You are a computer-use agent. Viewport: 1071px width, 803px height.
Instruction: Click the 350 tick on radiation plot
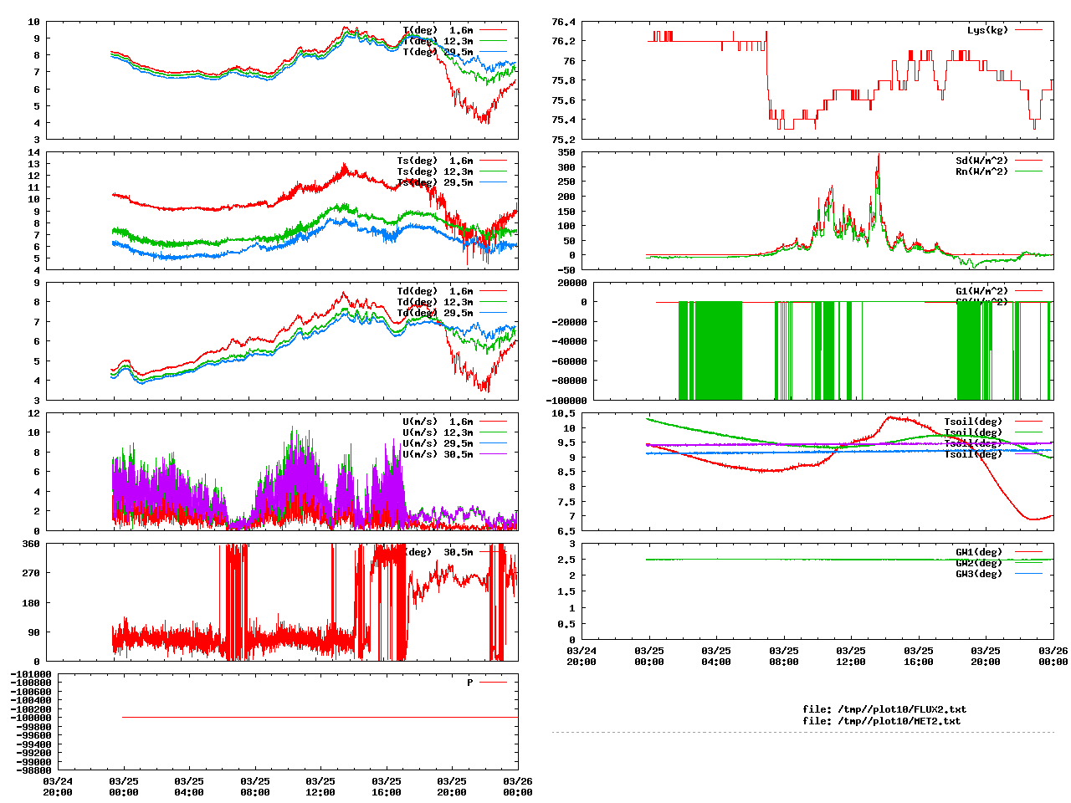tap(566, 152)
